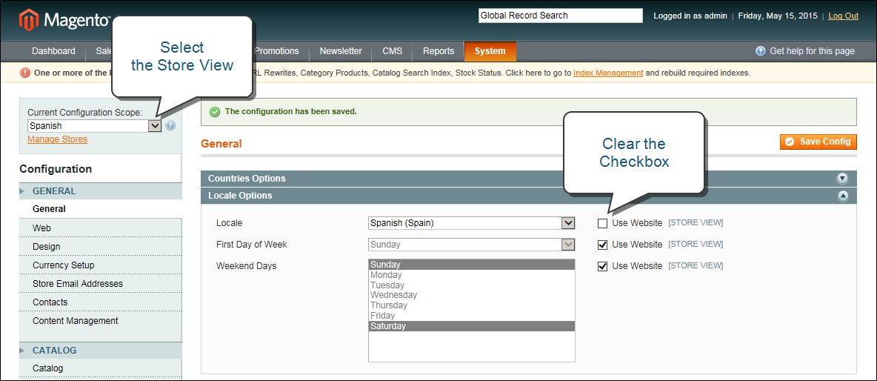This screenshot has width=877, height=381.
Task: Open the Promotions menu
Action: coord(276,51)
